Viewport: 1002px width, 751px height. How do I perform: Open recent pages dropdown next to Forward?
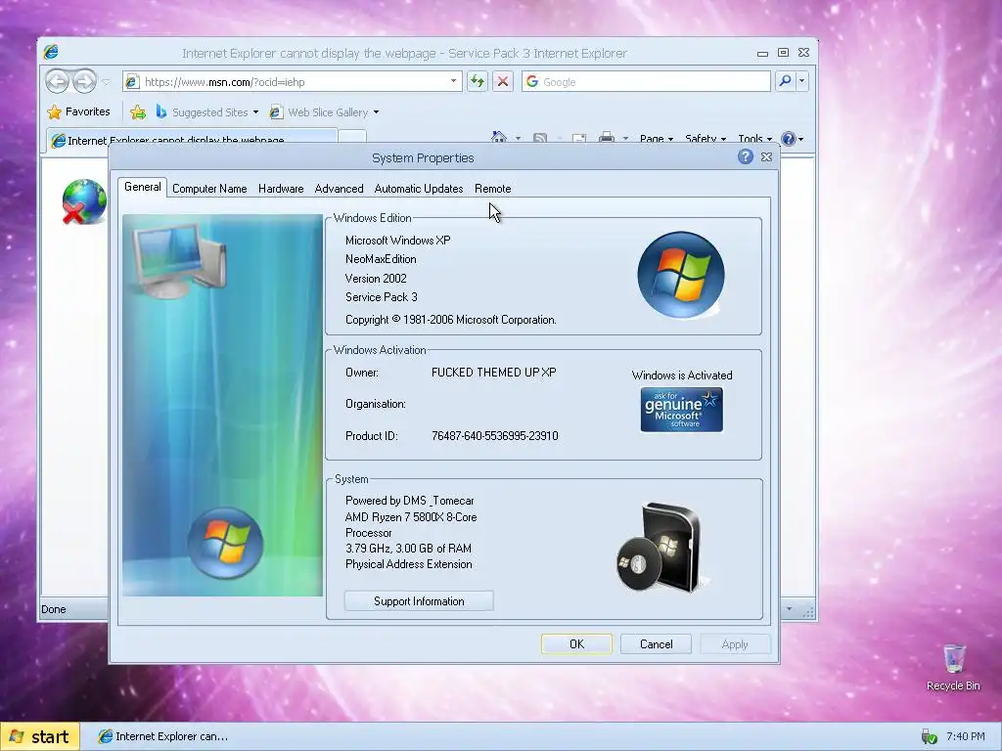106,82
